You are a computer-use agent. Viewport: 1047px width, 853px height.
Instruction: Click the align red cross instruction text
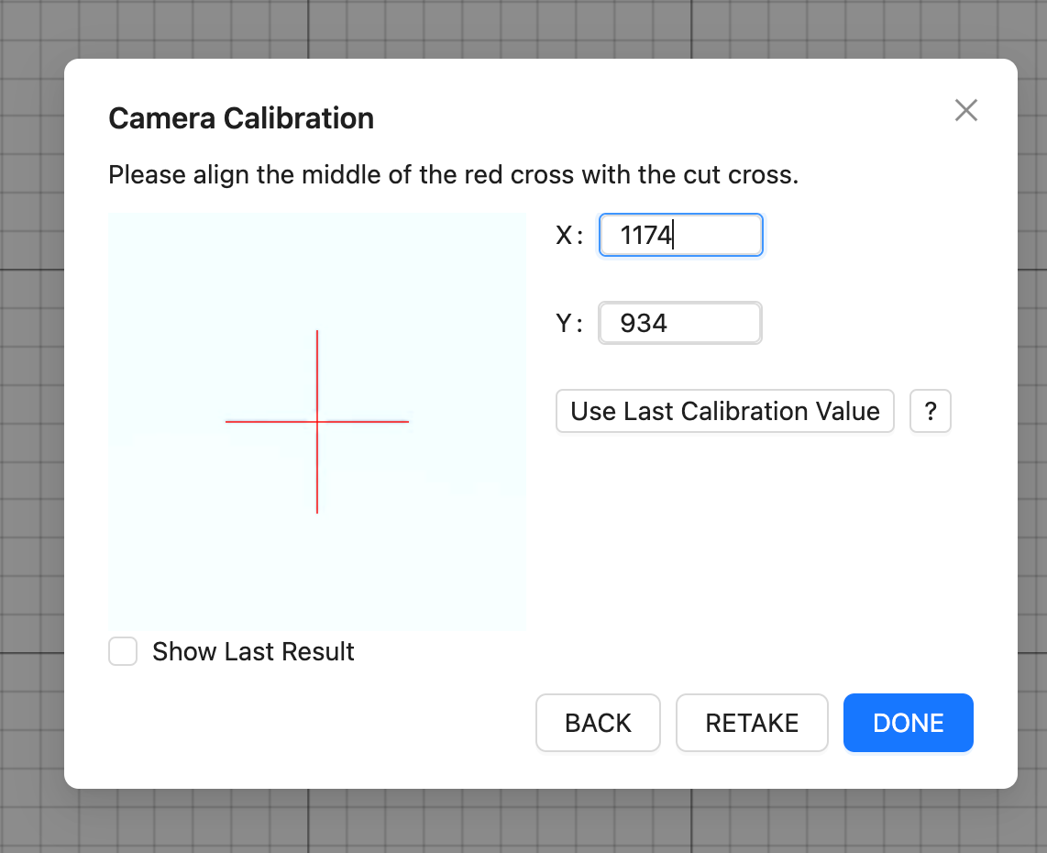(454, 175)
